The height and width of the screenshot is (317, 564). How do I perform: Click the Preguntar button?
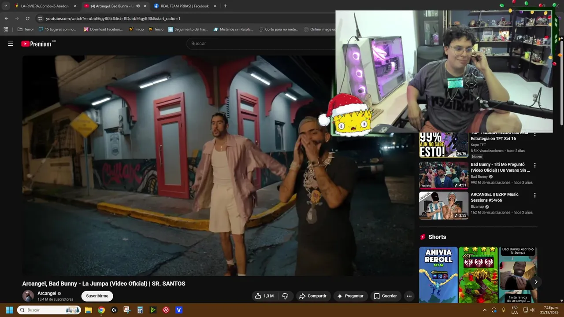[x=350, y=296]
